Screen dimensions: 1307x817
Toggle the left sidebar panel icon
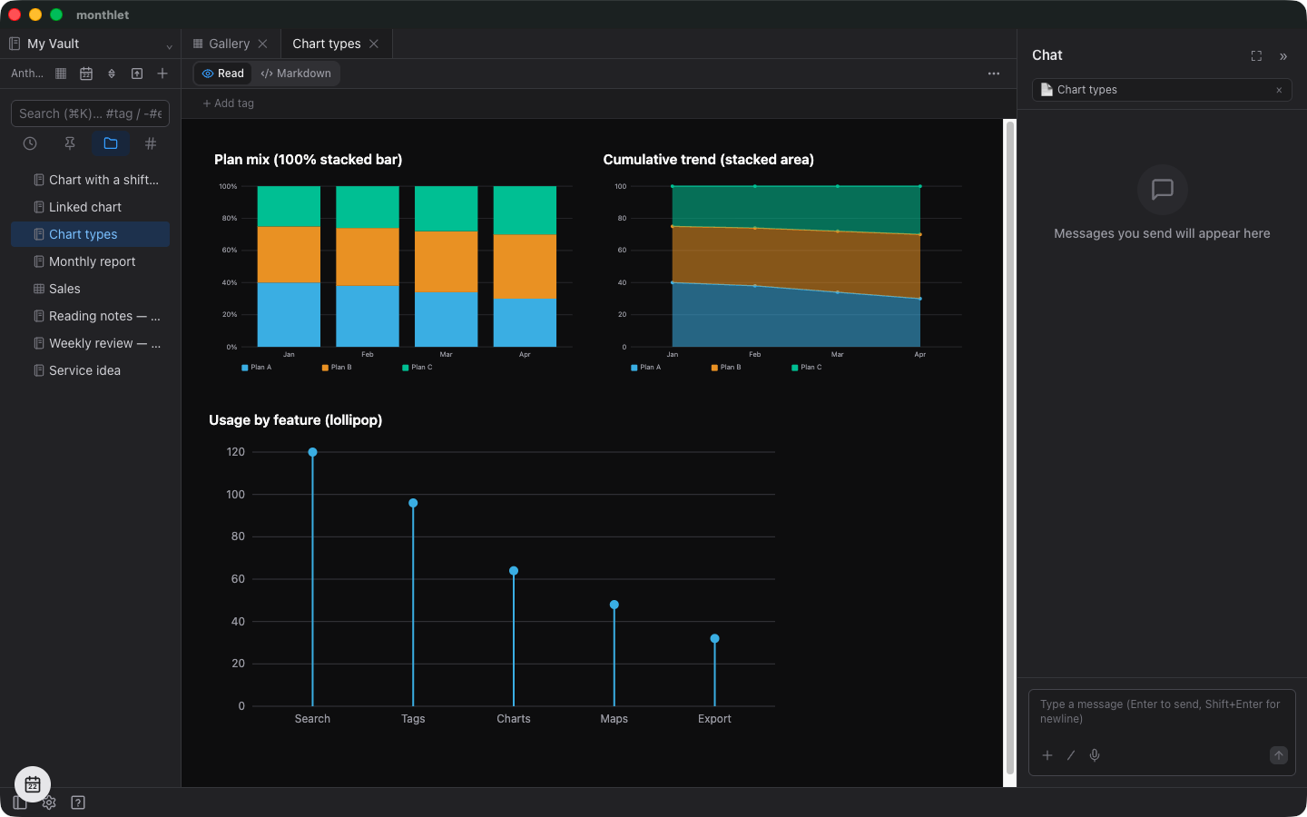20,802
